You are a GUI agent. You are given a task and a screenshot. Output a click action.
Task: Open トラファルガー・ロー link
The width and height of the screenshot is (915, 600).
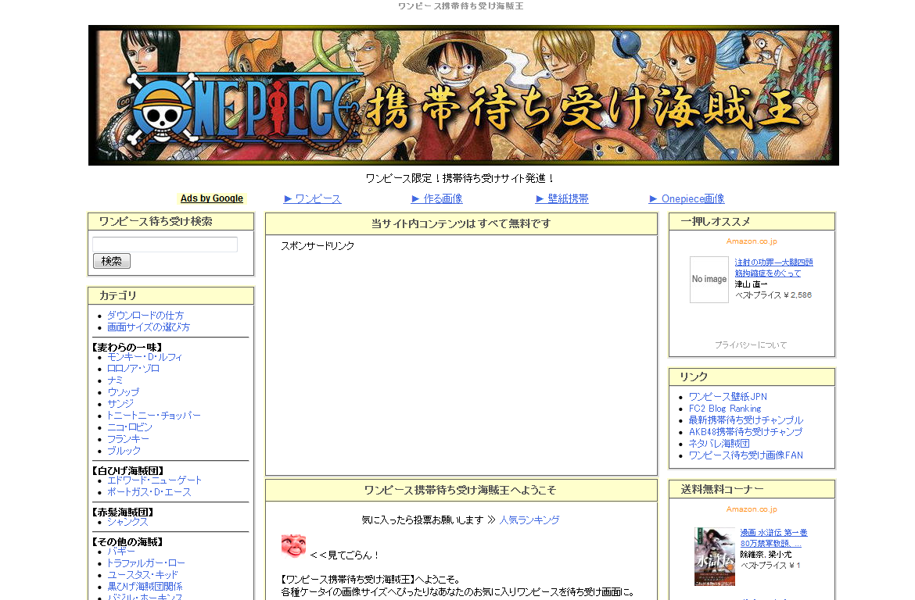(146, 562)
